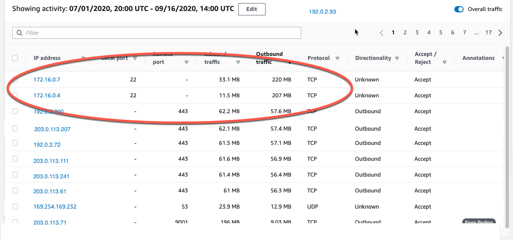Open the 192.0.2.93 link at top
Screen dimensions: 513x240
[322, 12]
